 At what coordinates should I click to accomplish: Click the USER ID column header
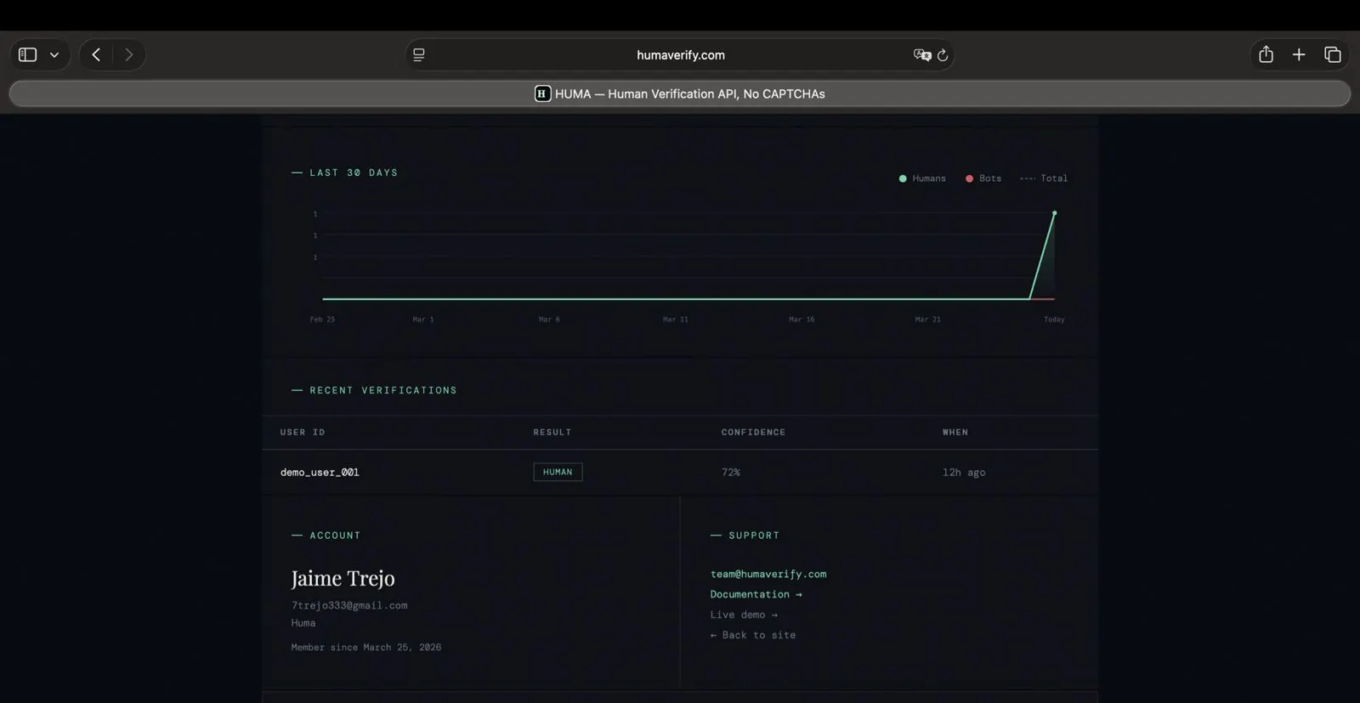coord(303,433)
